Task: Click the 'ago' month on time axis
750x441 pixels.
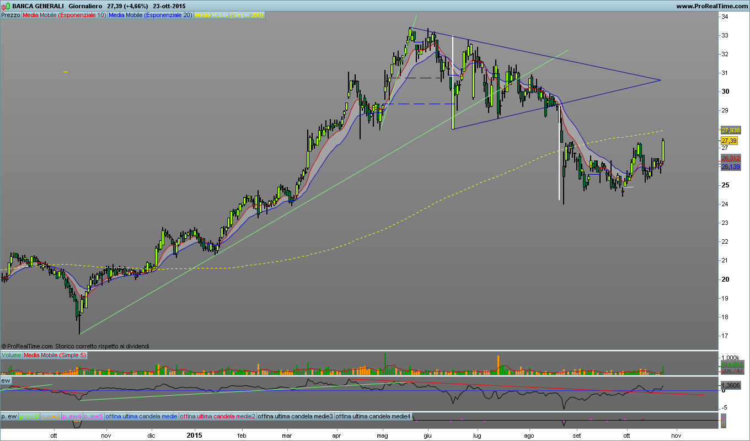Action: (x=529, y=435)
